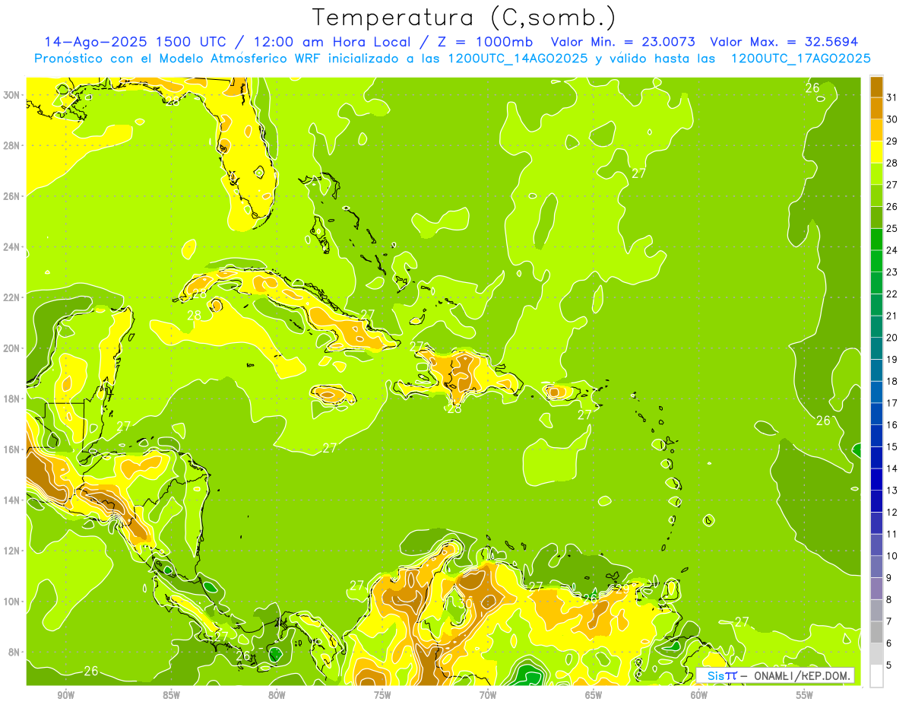Screen dimensions: 912x705
Task: Select the valid-until time '1200UTC_17AGO2025'
Action: [x=800, y=58]
